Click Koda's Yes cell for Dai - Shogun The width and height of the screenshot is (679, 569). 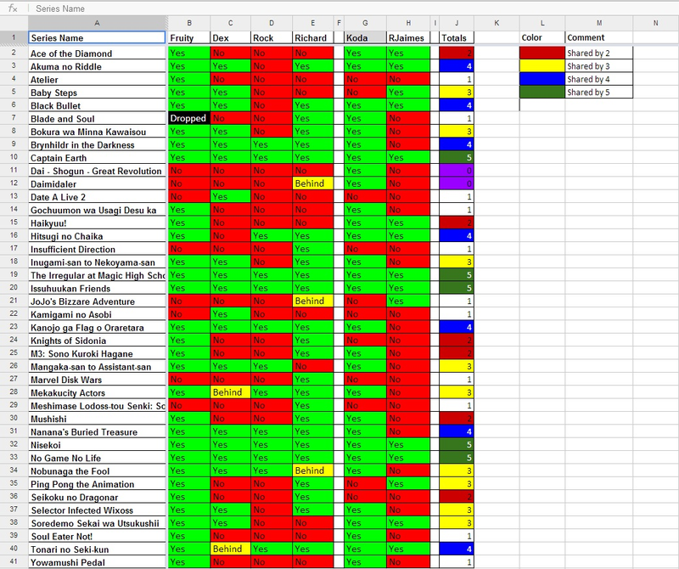[x=365, y=171]
